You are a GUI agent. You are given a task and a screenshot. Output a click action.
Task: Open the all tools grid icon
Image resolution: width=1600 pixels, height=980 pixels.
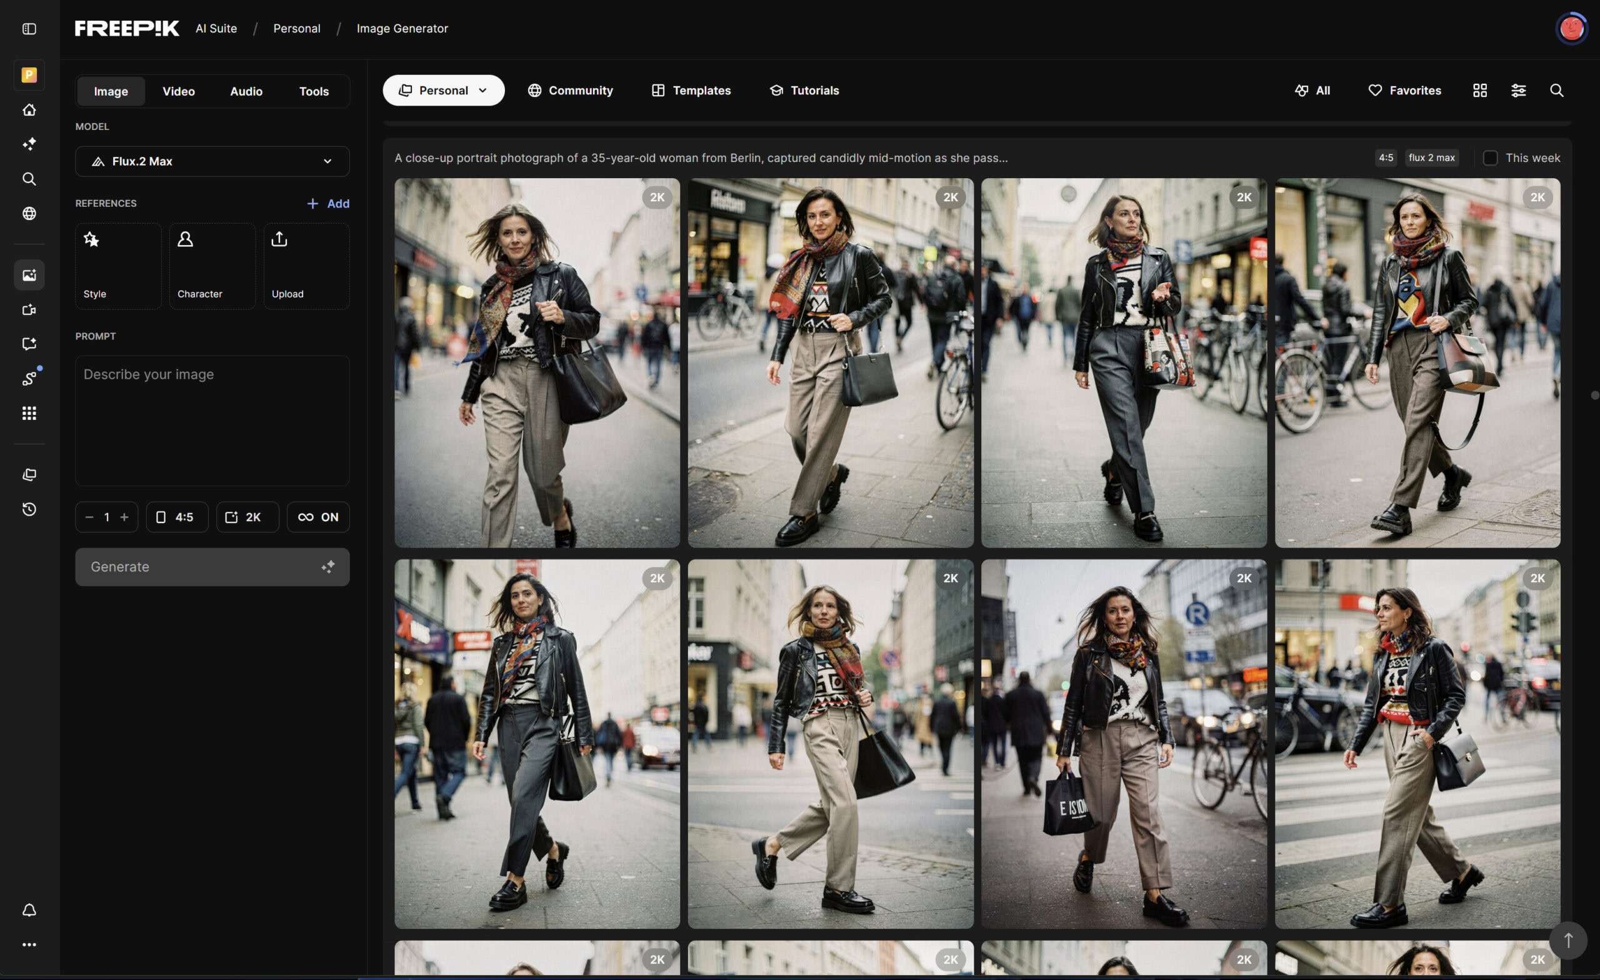pyautogui.click(x=29, y=413)
